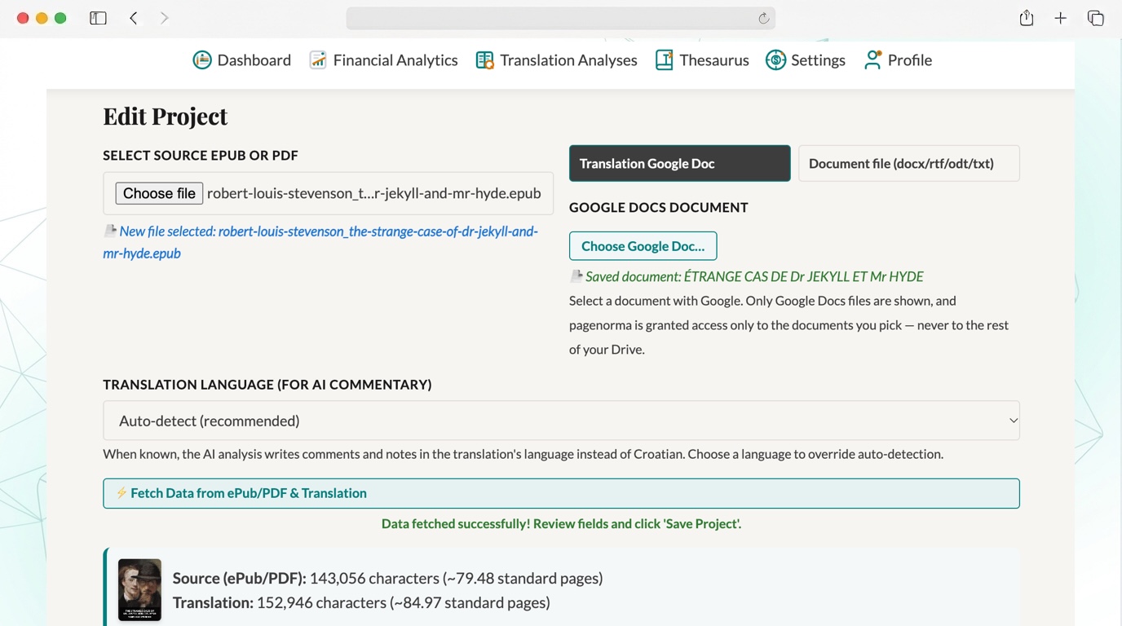Click the Settings gear icon
Viewport: 1122px width, 626px height.
(775, 60)
